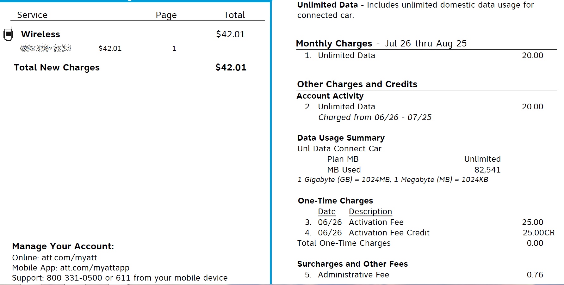The width and height of the screenshot is (564, 285).
Task: Click the "82,541" MB Used value
Action: [x=487, y=170]
